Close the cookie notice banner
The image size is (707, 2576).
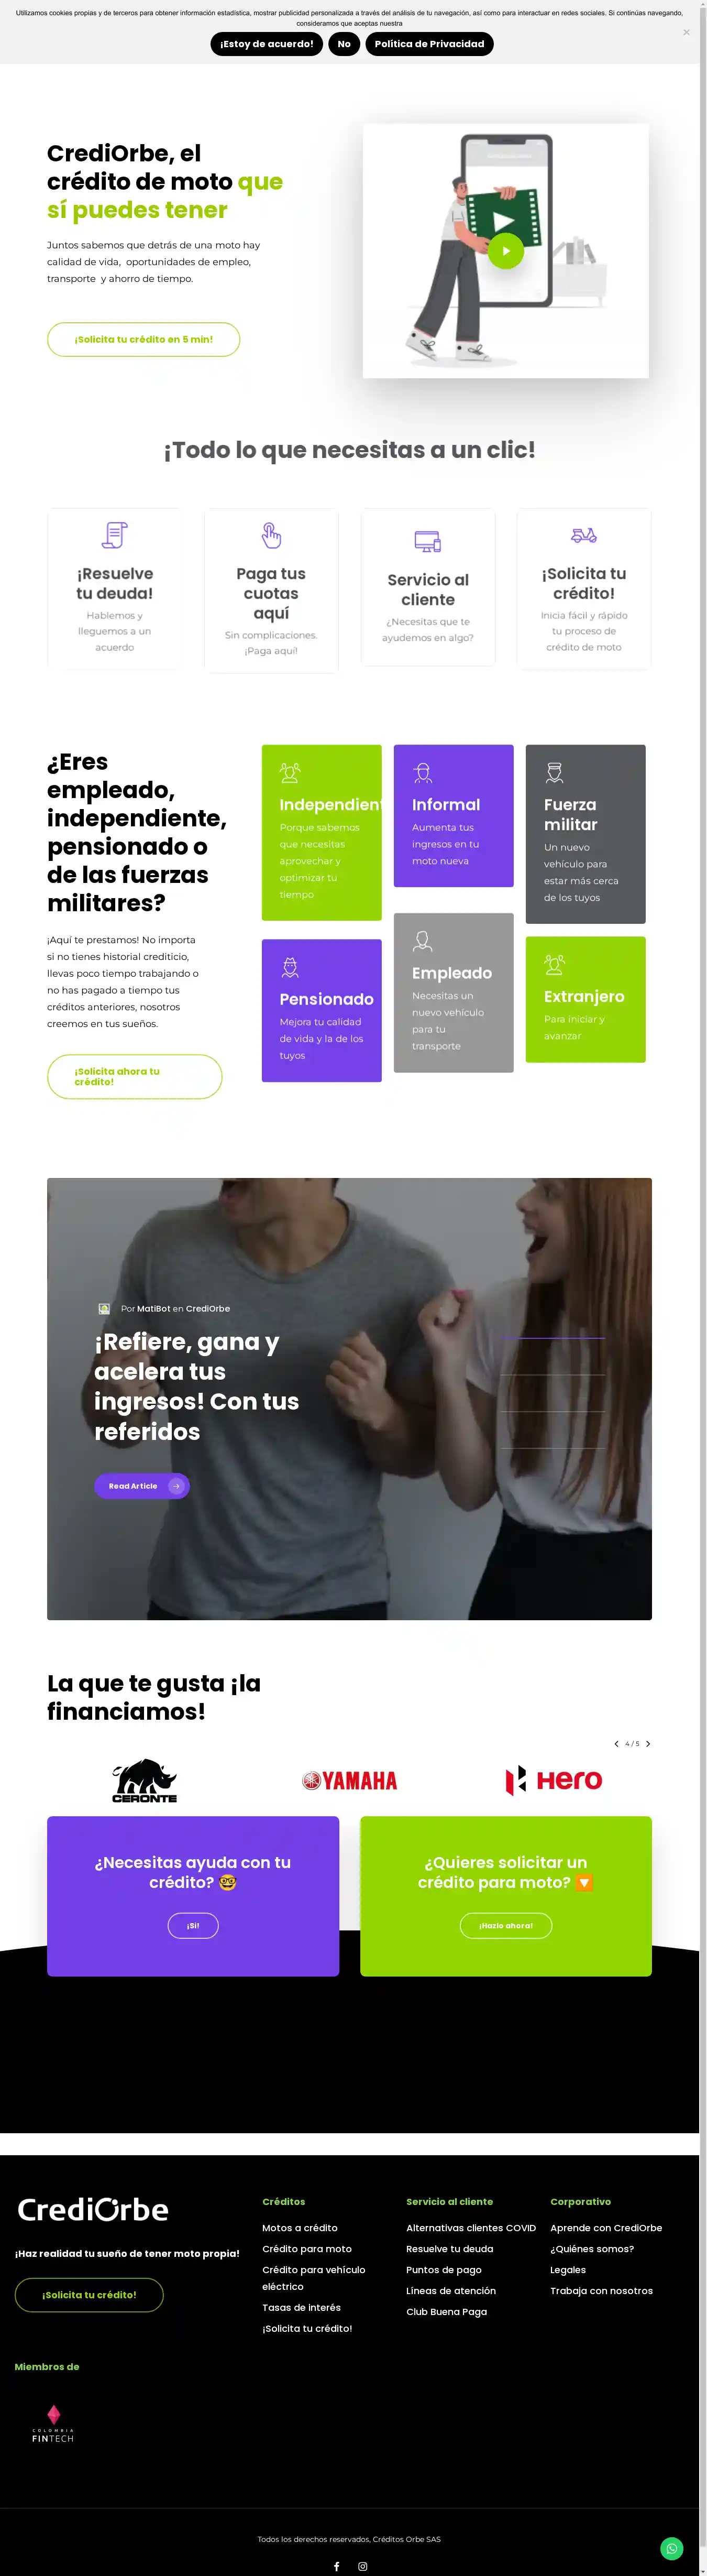[686, 32]
